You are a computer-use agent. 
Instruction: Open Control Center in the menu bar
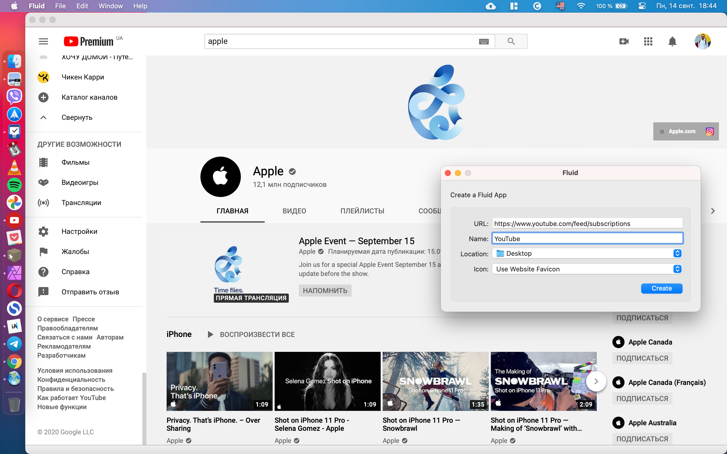click(642, 6)
